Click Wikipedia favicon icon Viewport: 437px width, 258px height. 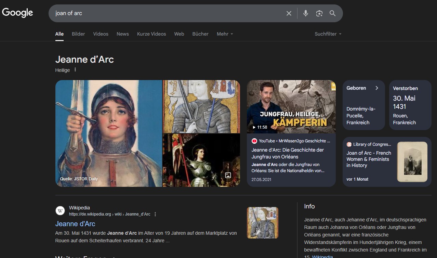60,211
